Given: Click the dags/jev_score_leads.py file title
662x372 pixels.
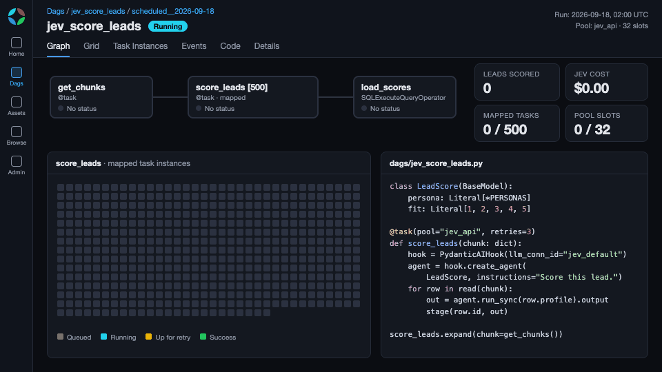Looking at the screenshot, I should pos(436,163).
